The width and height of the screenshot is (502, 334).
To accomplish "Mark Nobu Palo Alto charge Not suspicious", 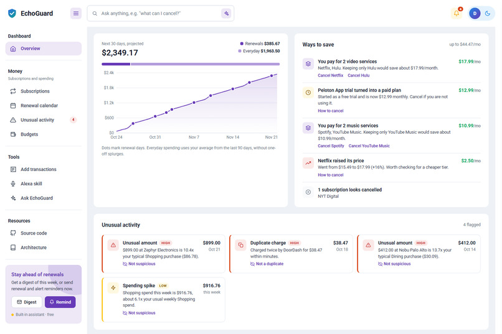I will tap(394, 264).
